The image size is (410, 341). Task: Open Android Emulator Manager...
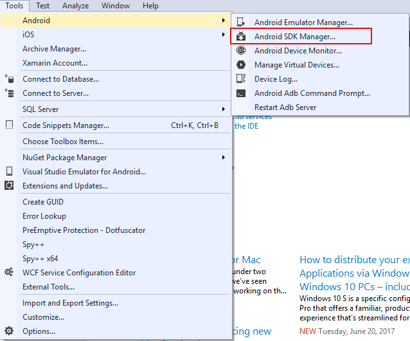pyautogui.click(x=320, y=22)
